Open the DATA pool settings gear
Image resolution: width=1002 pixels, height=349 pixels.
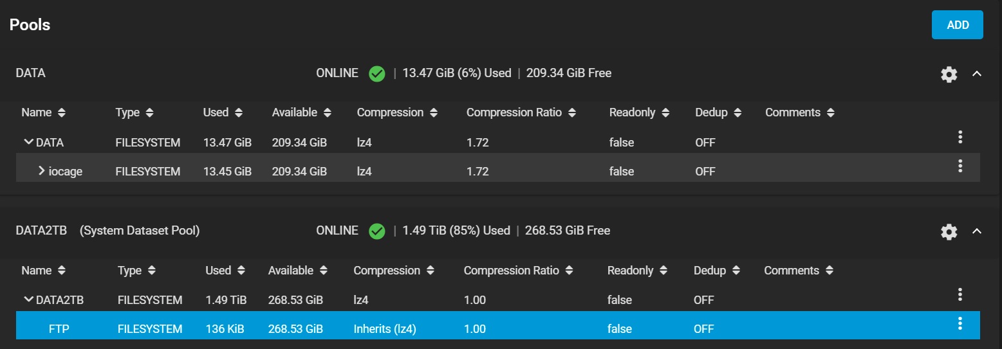coord(949,75)
